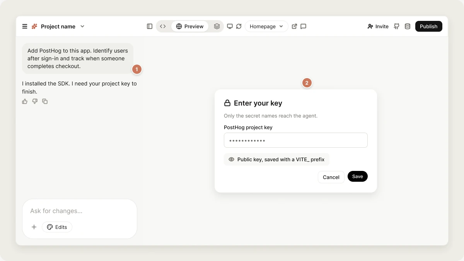Image resolution: width=464 pixels, height=261 pixels.
Task: Cancel the key dialog
Action: point(331,177)
